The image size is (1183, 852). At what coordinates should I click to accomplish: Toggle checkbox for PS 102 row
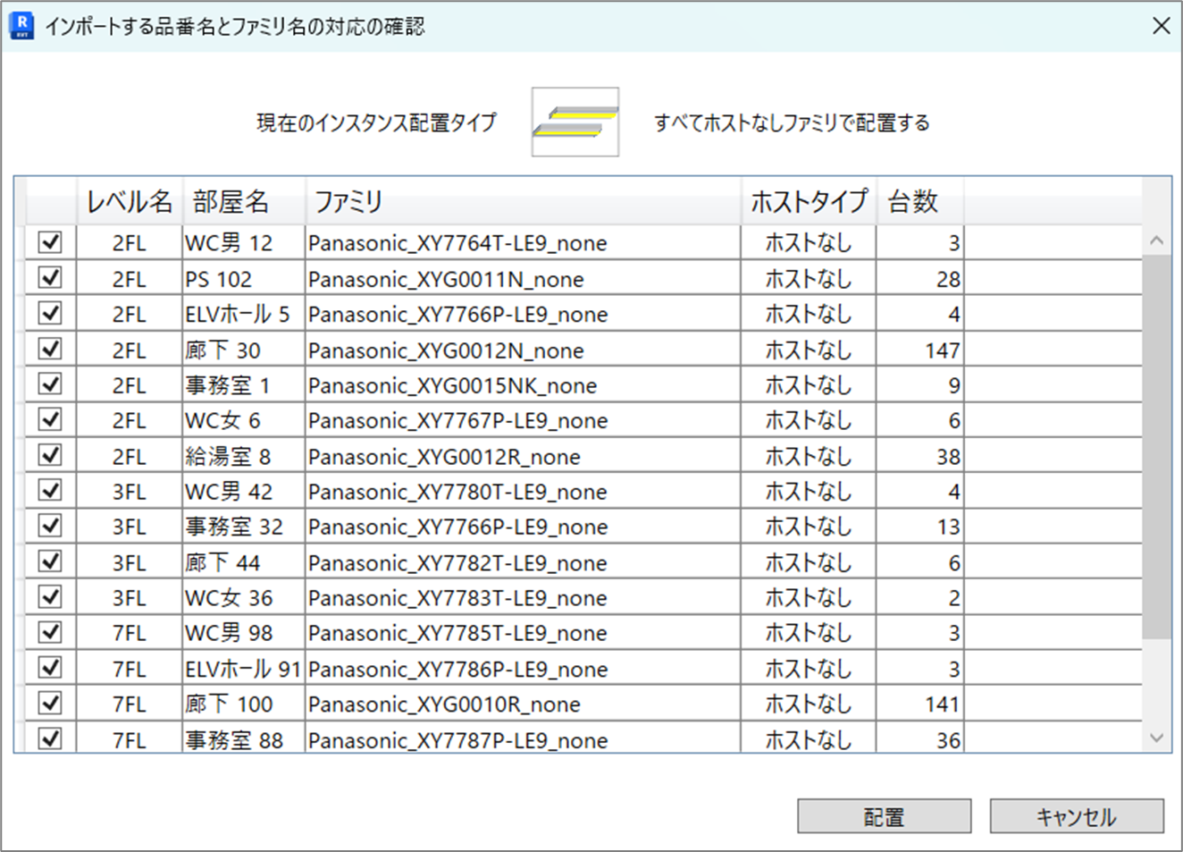tap(50, 278)
